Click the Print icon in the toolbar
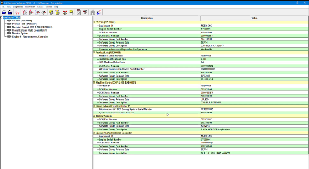Viewport: 309px width, 169px height. pos(4,12)
